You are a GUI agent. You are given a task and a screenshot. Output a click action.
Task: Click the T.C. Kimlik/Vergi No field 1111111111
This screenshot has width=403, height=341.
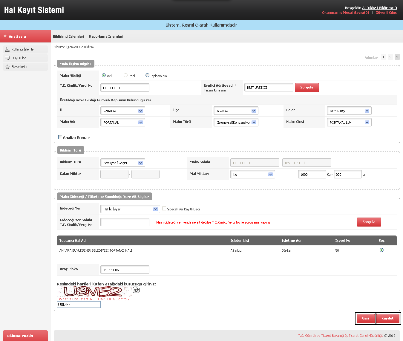(125, 88)
